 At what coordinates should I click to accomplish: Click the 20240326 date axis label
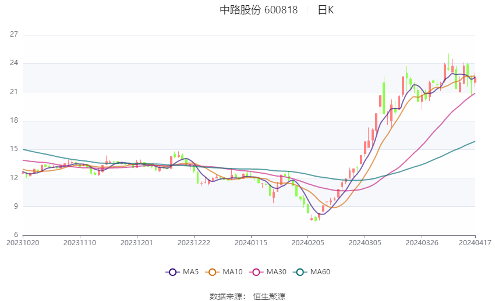(422, 243)
